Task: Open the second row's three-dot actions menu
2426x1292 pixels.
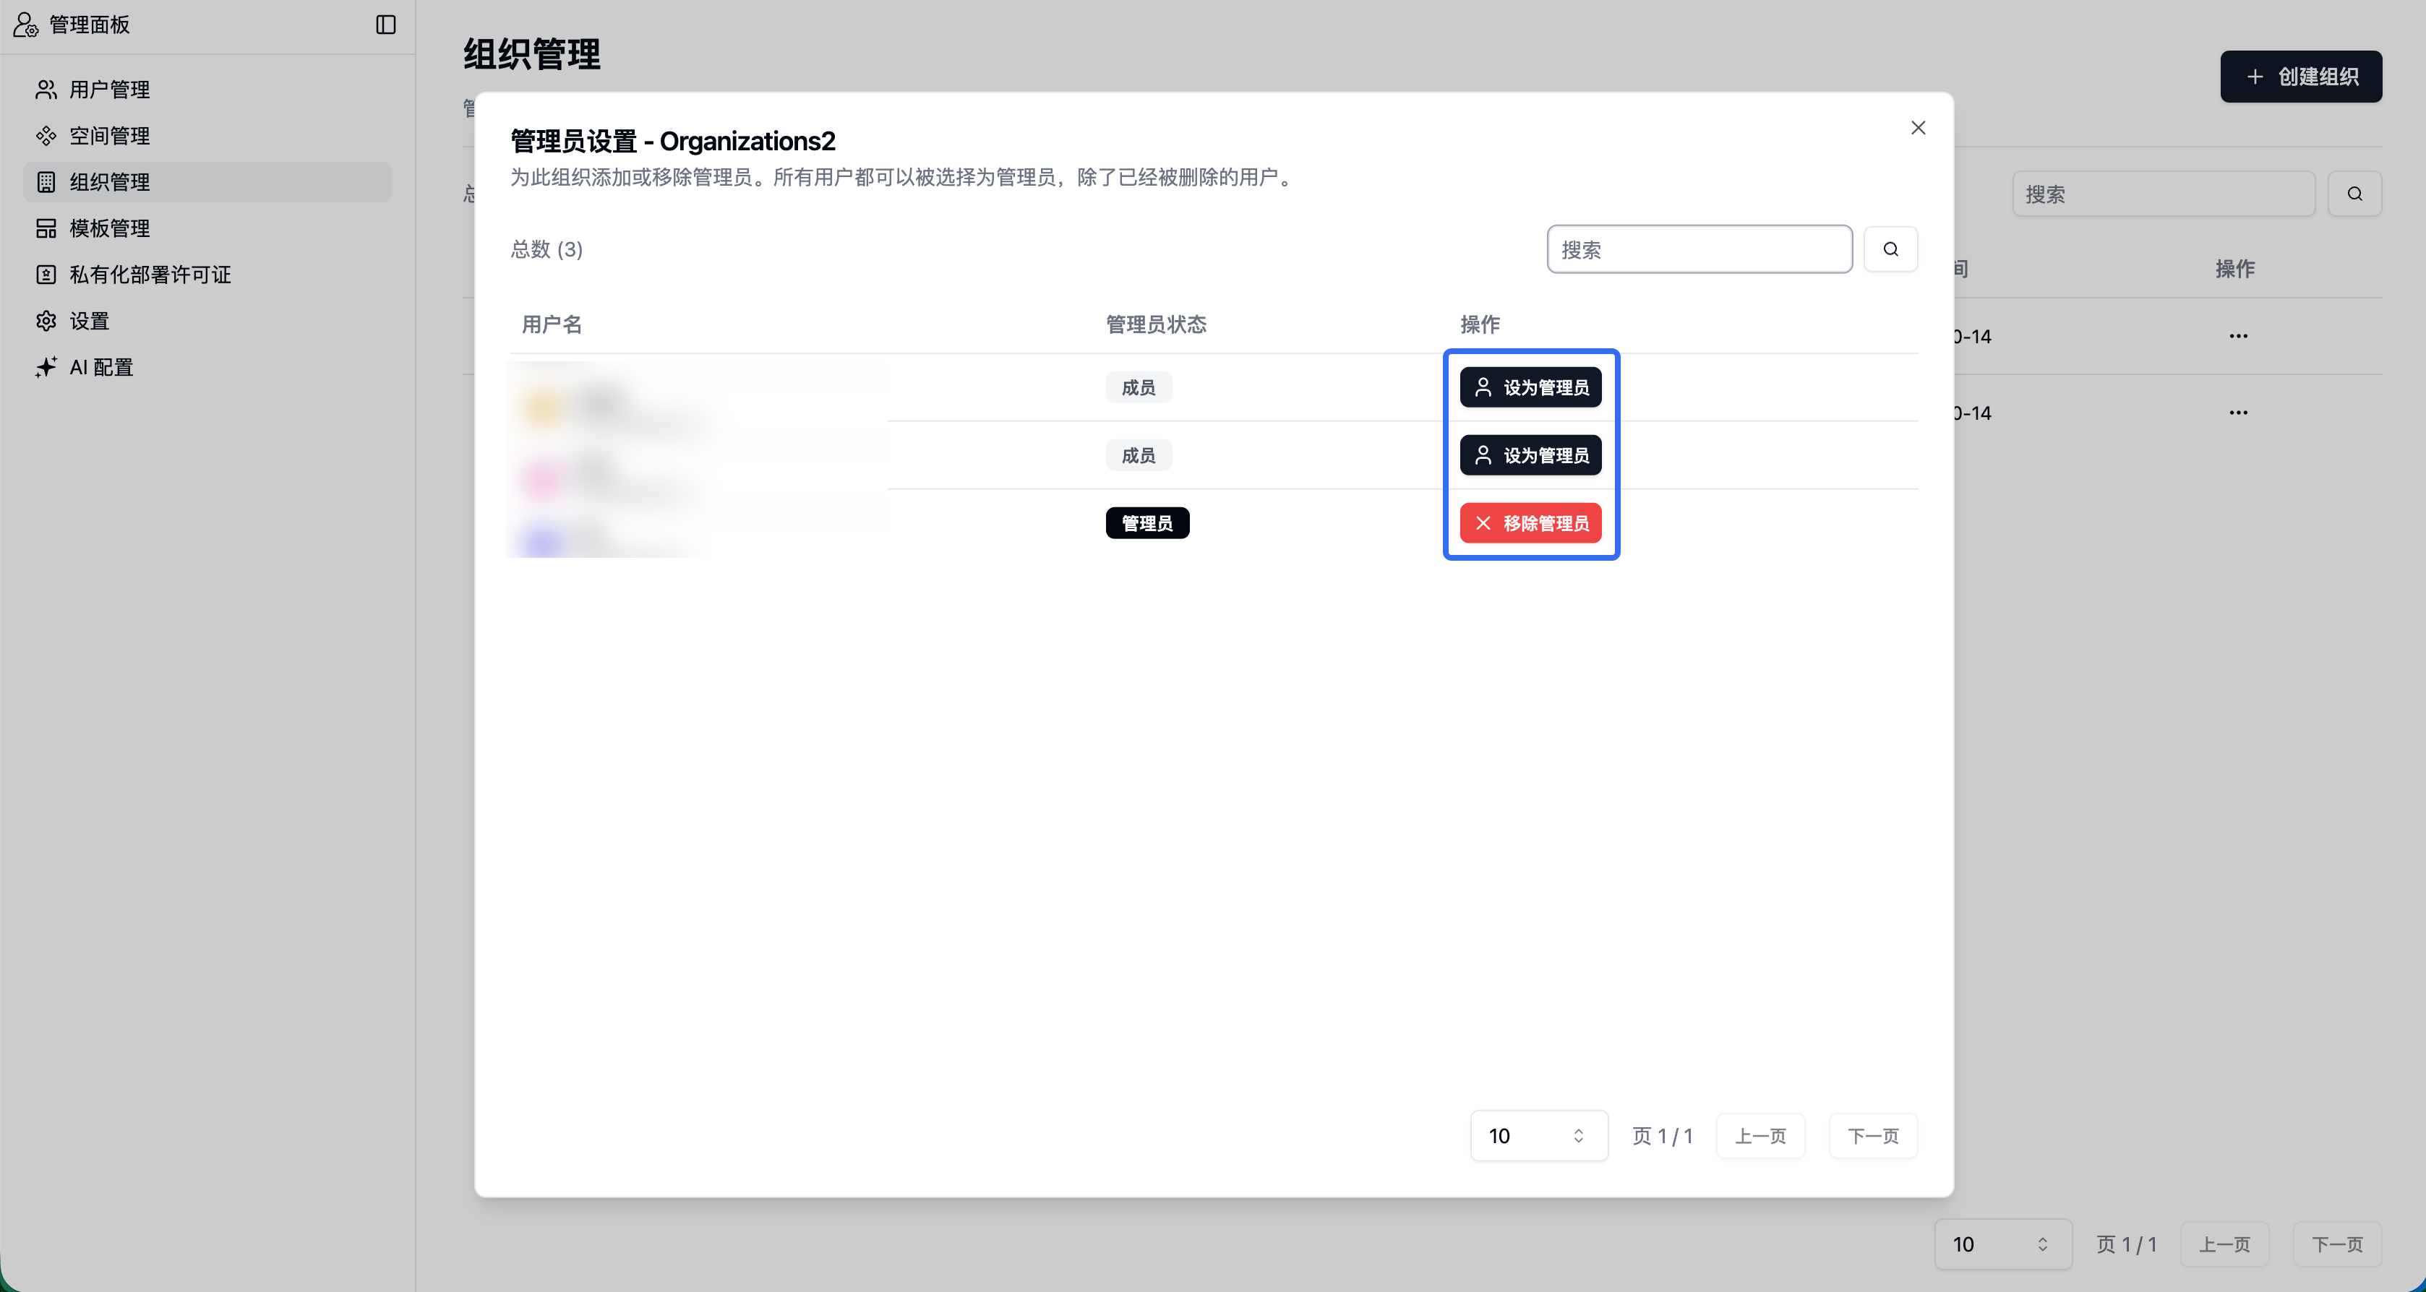Action: [2237, 413]
